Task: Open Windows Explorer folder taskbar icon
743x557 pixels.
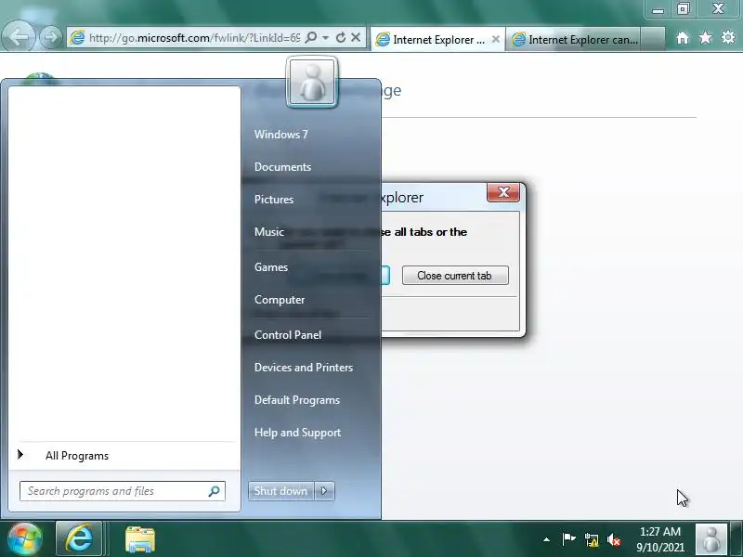Action: point(140,539)
